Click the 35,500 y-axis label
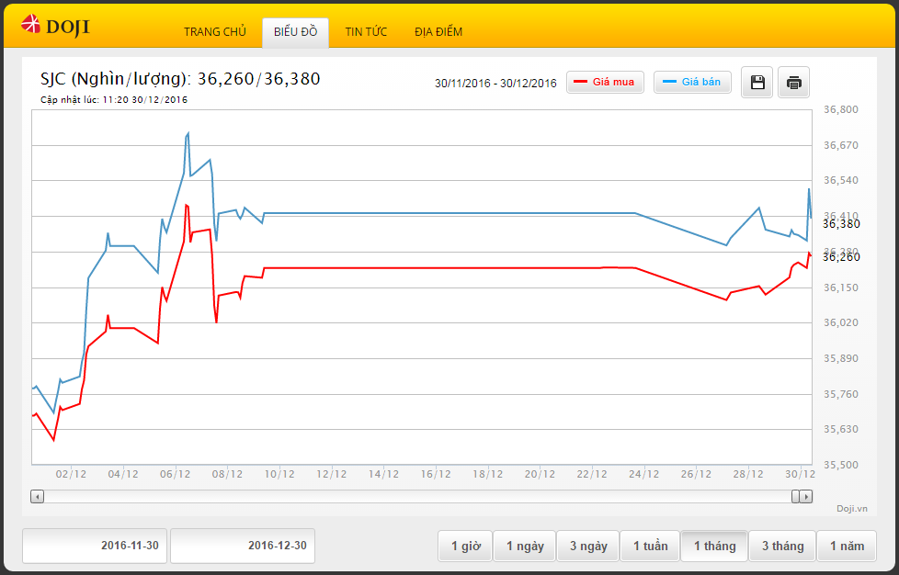 840,465
